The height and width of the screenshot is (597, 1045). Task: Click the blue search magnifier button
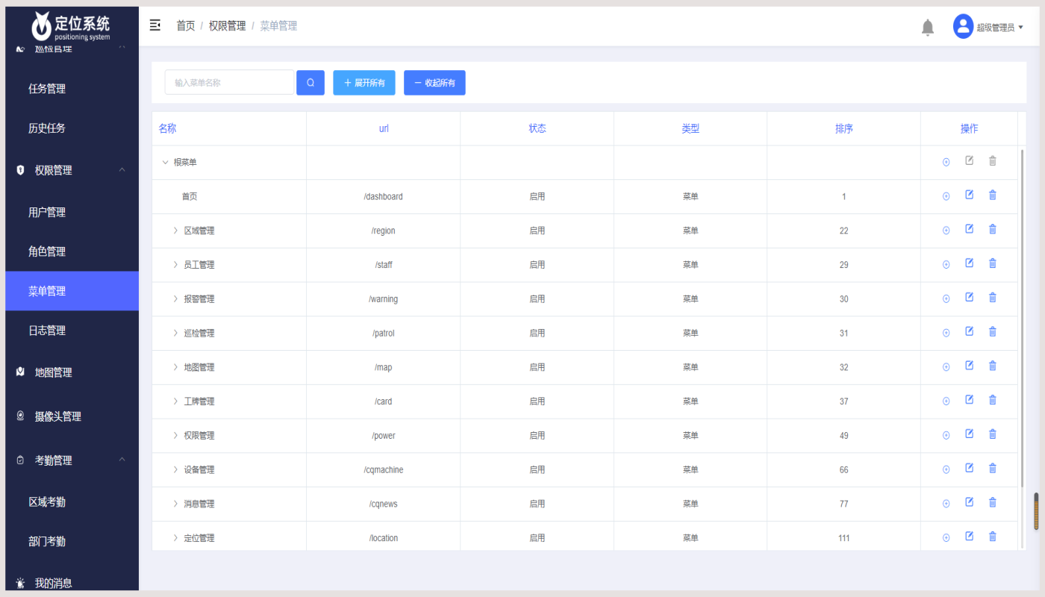point(311,83)
